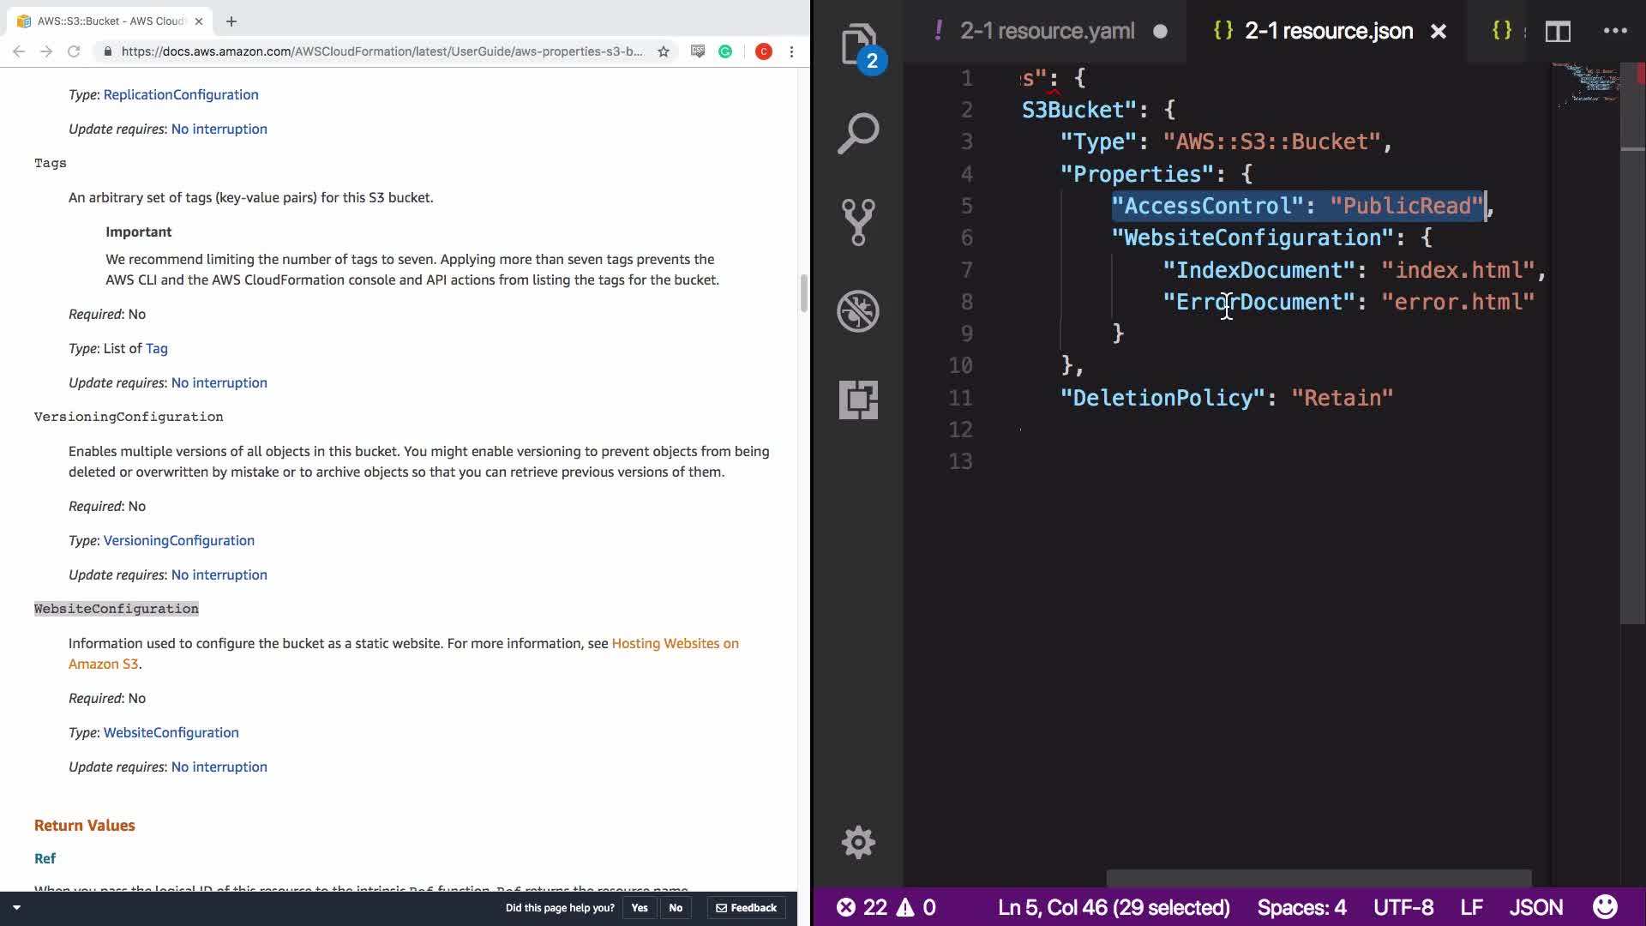This screenshot has width=1646, height=926.
Task: Close the 2-1 resource.json tab
Action: (x=1439, y=32)
